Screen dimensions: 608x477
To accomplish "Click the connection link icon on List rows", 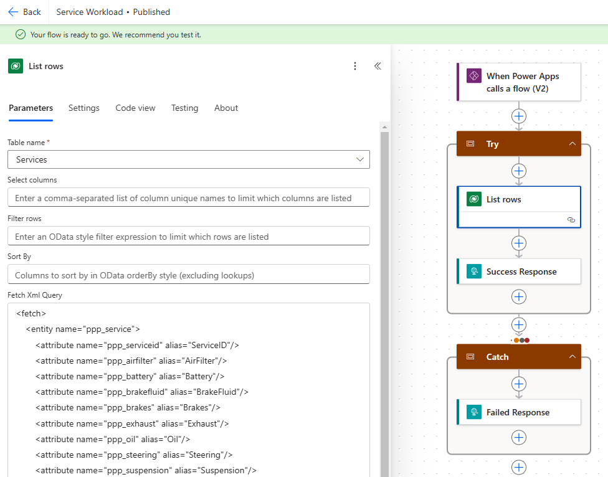I will click(x=571, y=220).
